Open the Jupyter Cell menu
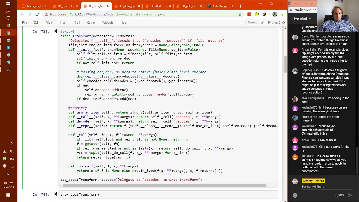 [x=77, y=22]
